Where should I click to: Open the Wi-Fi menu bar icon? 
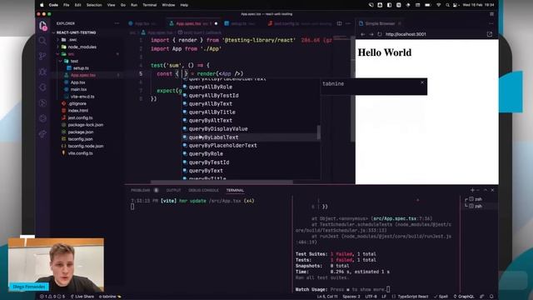(x=439, y=5)
